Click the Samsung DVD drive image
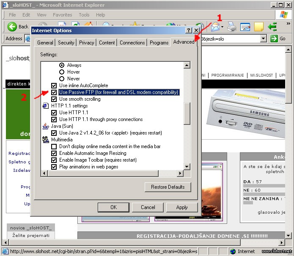Image resolution: width=294 pixels, height=256 pixels. 246,114
